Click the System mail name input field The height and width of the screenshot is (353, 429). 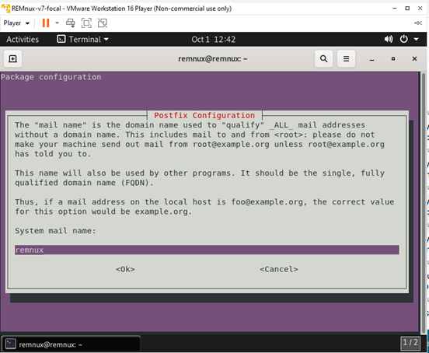pos(207,250)
